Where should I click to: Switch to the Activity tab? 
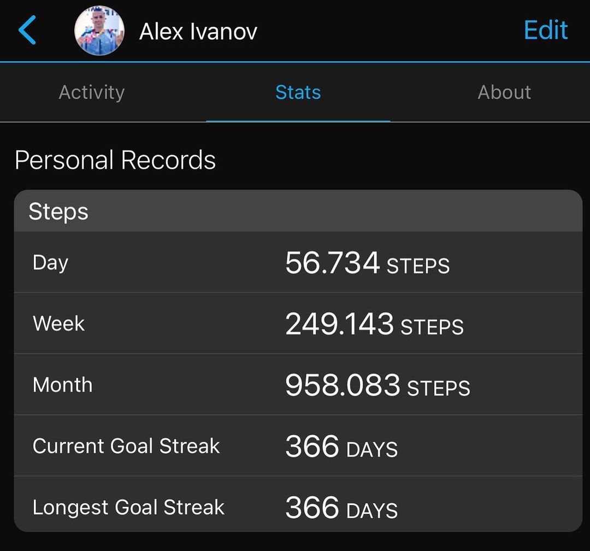(92, 92)
